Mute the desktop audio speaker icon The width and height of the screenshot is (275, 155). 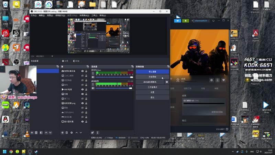pos(93,88)
